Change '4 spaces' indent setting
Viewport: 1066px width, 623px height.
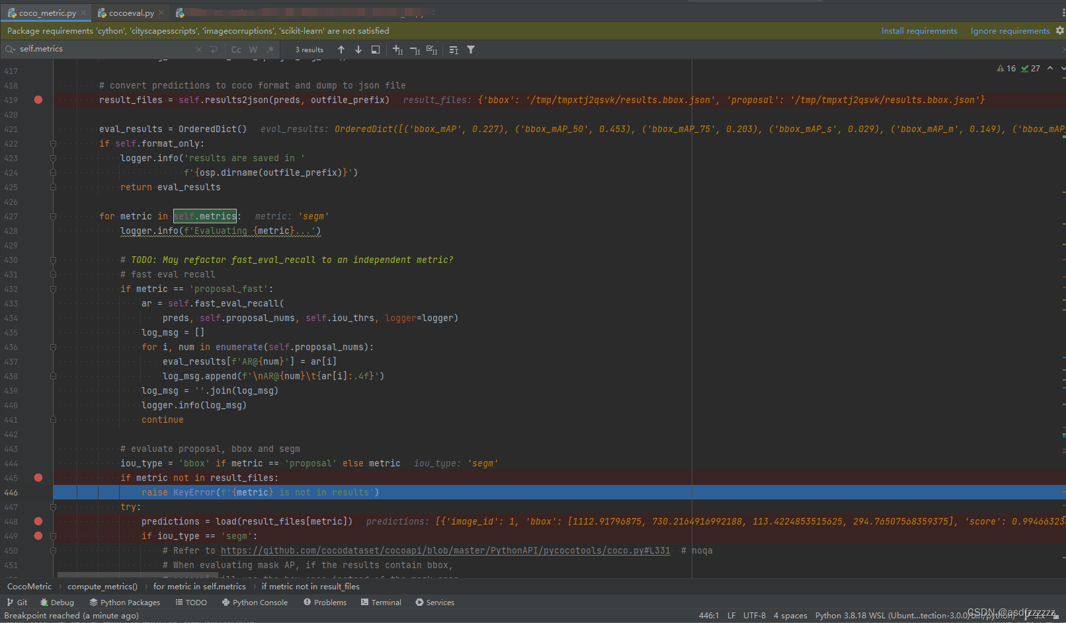tap(790, 616)
